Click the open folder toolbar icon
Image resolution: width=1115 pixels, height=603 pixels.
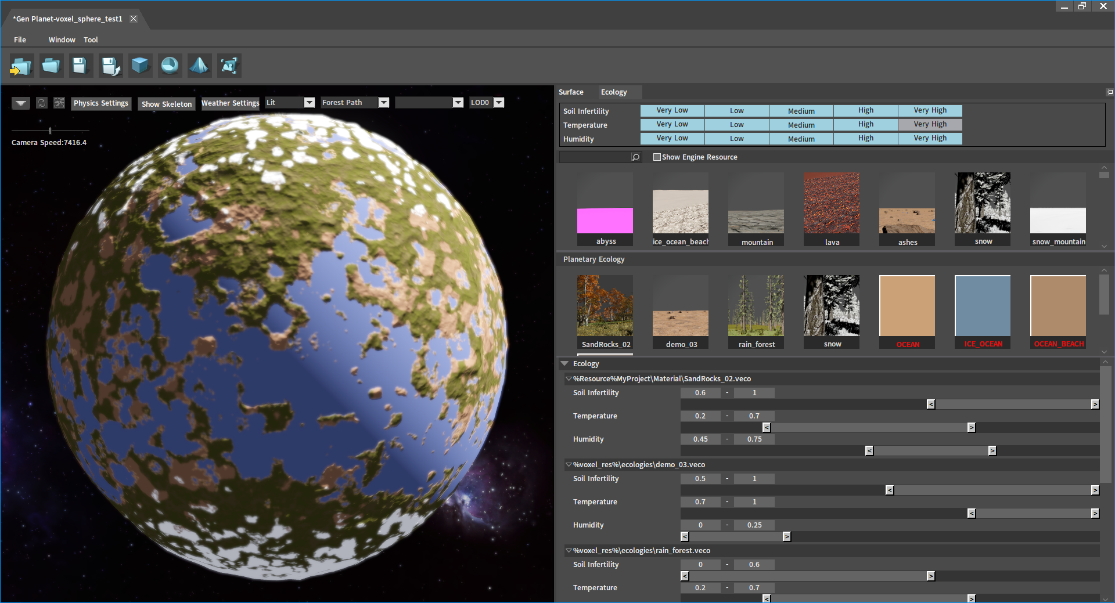[51, 66]
